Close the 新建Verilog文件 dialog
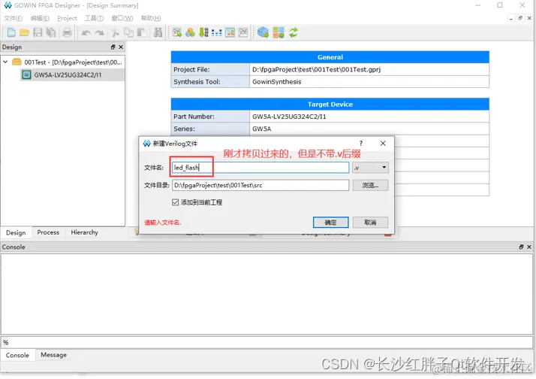The image size is (536, 379). coord(383,144)
